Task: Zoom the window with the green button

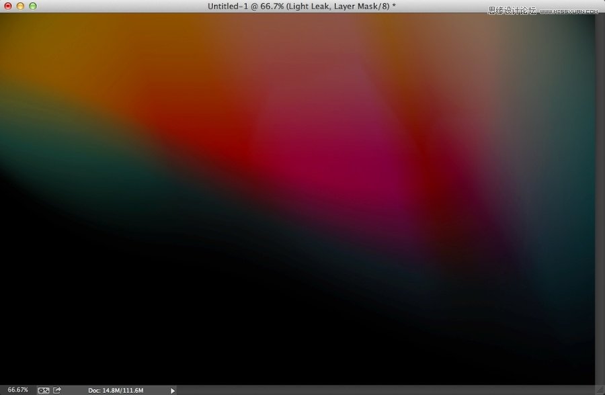Action: click(33, 6)
